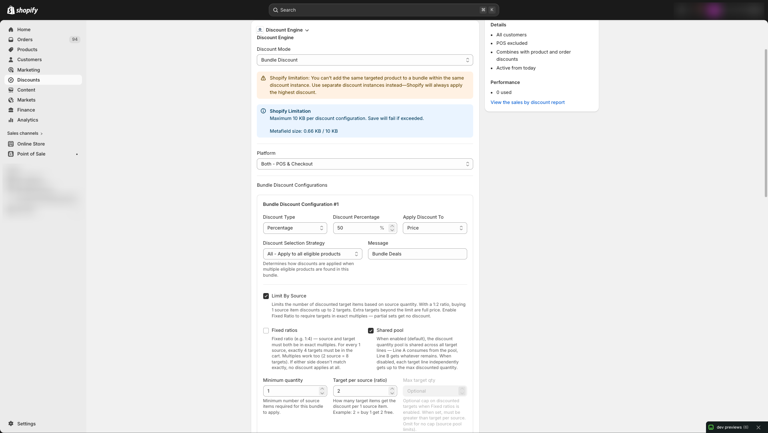The height and width of the screenshot is (433, 768).
Task: Increase Discount Percentage with the stepper
Action: point(392,225)
